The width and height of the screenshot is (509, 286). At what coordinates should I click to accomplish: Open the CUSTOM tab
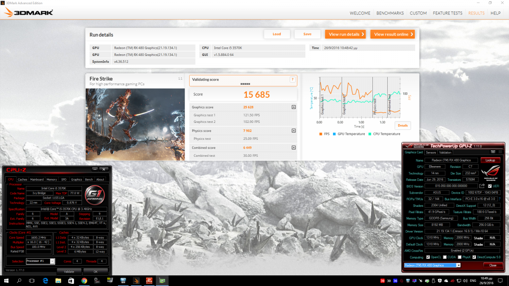[x=418, y=13]
